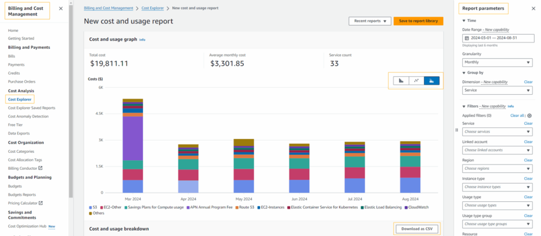Open the Granularity Monthly dropdown
541x236 pixels.
click(x=497, y=62)
